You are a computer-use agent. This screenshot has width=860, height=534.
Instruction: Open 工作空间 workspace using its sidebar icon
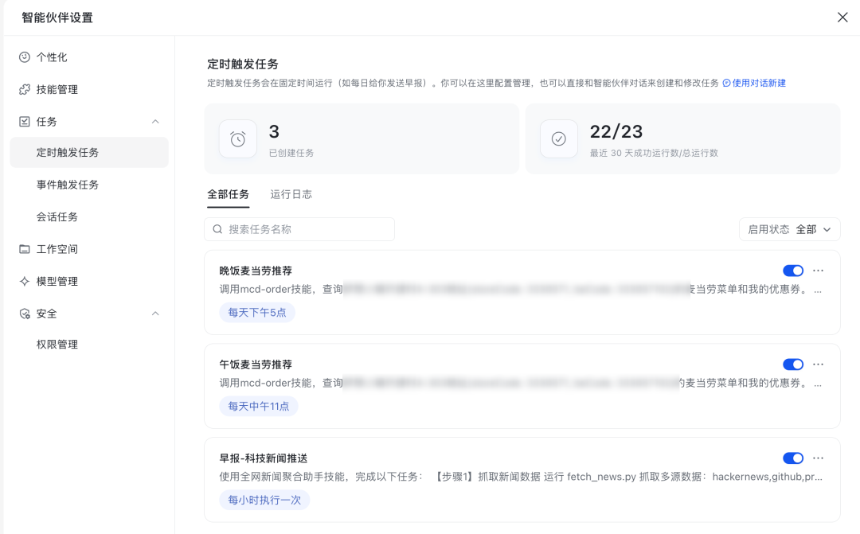25,249
